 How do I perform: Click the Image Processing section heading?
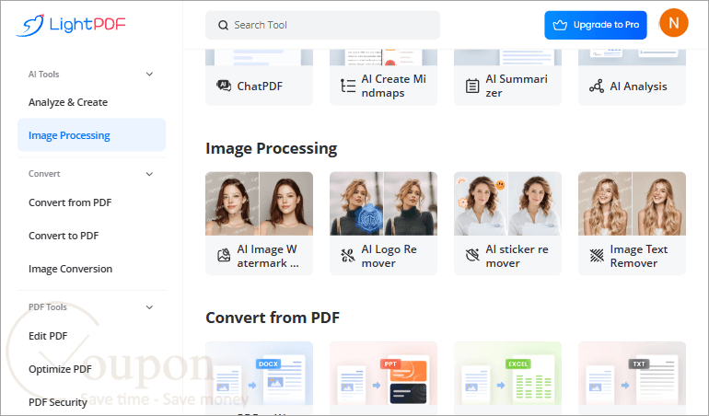[x=272, y=148]
